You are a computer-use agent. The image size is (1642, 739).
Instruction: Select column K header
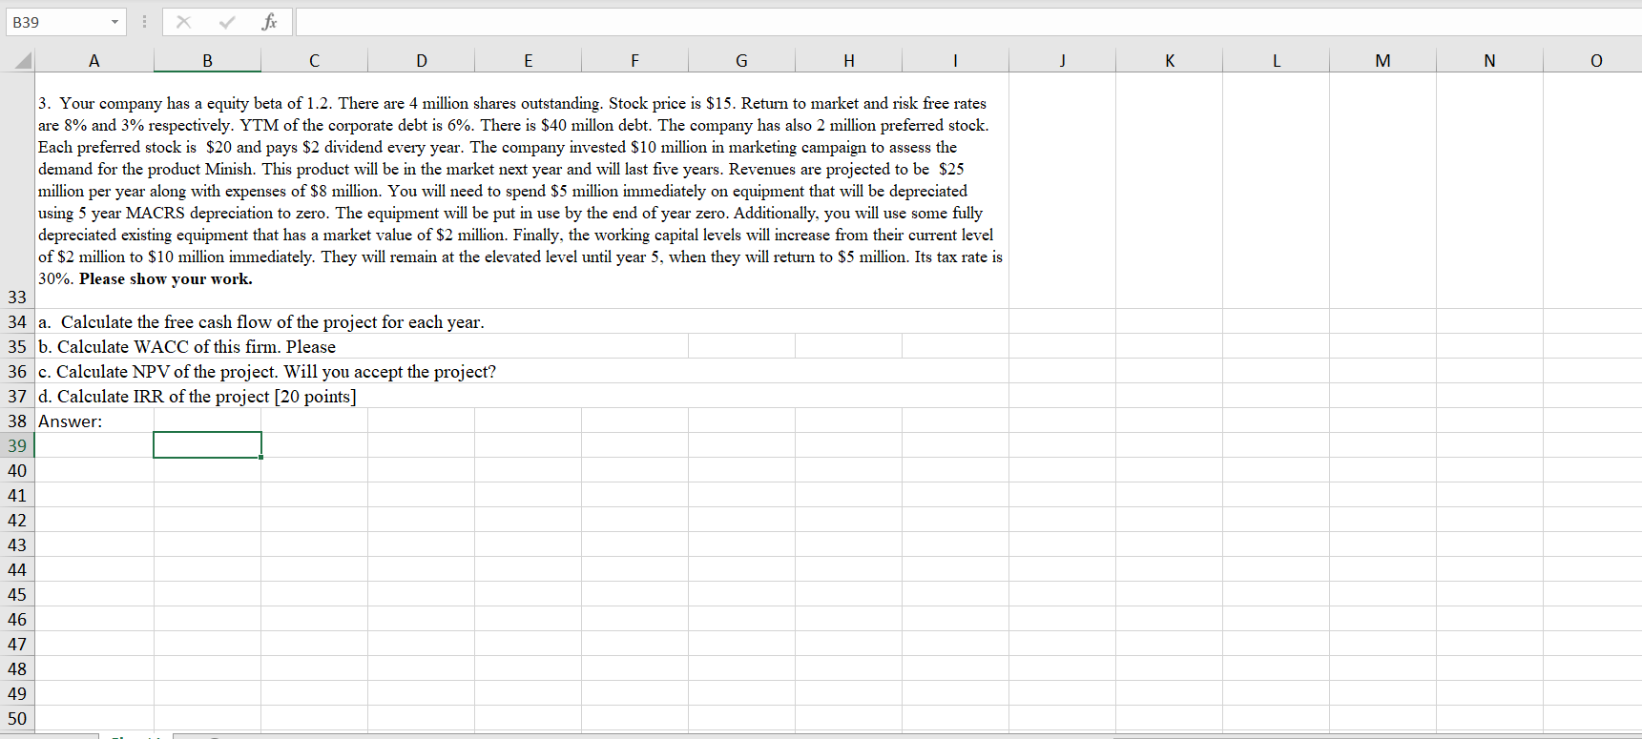(1169, 61)
